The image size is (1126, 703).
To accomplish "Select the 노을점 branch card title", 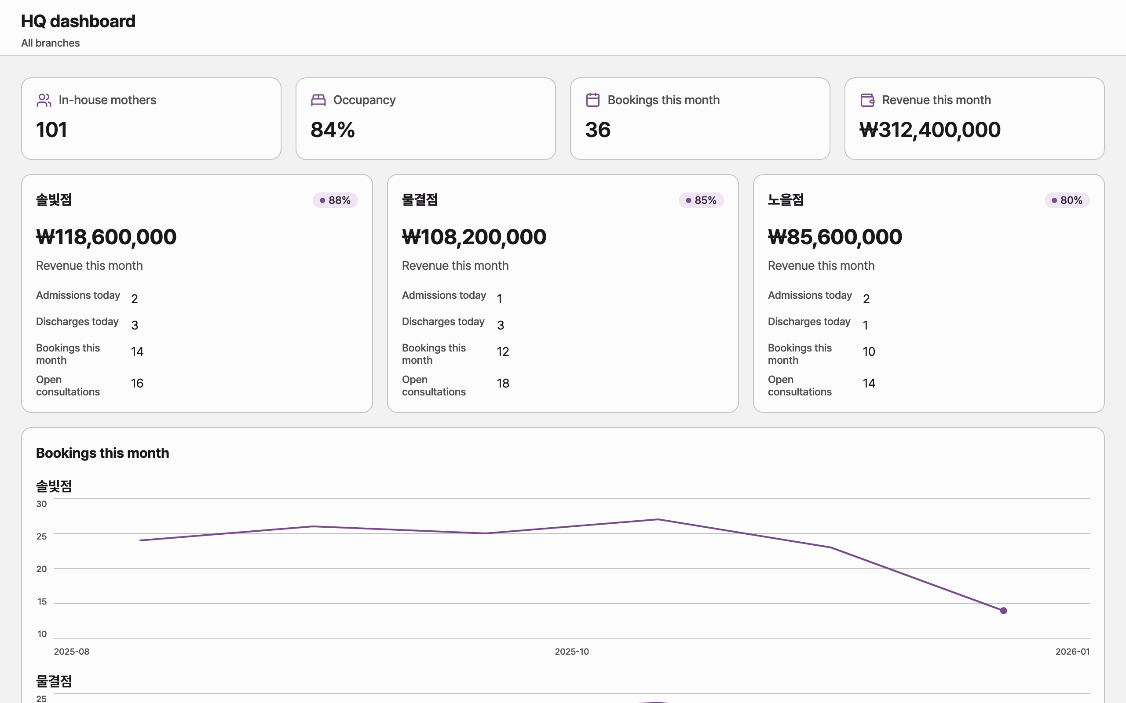I will (786, 200).
